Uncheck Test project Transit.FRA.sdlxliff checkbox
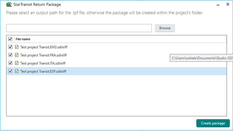Viewport: 233px width, 131px height. tap(10, 55)
